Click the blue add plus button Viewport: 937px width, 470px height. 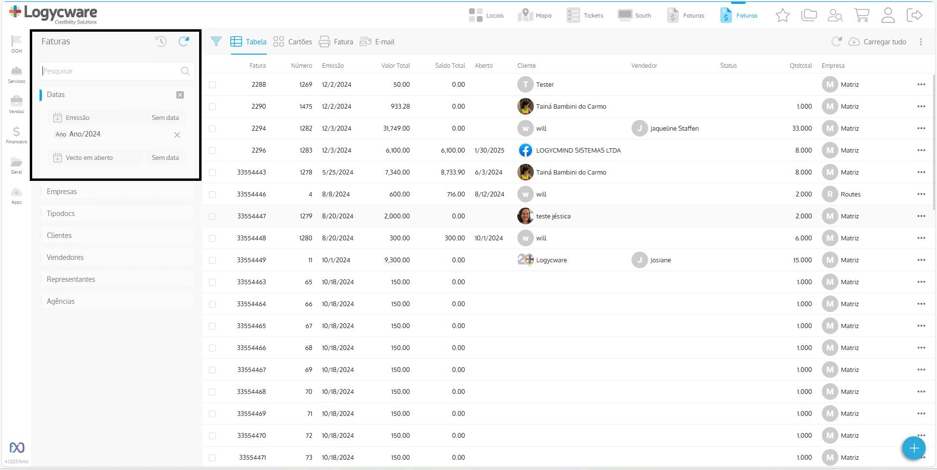[x=914, y=448]
